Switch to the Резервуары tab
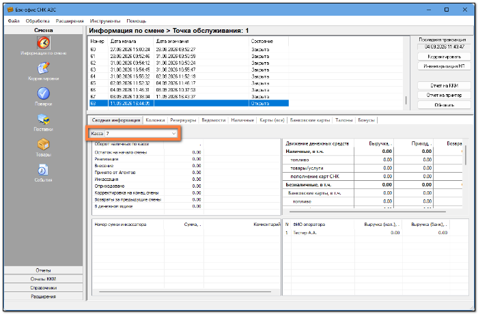 183,120
